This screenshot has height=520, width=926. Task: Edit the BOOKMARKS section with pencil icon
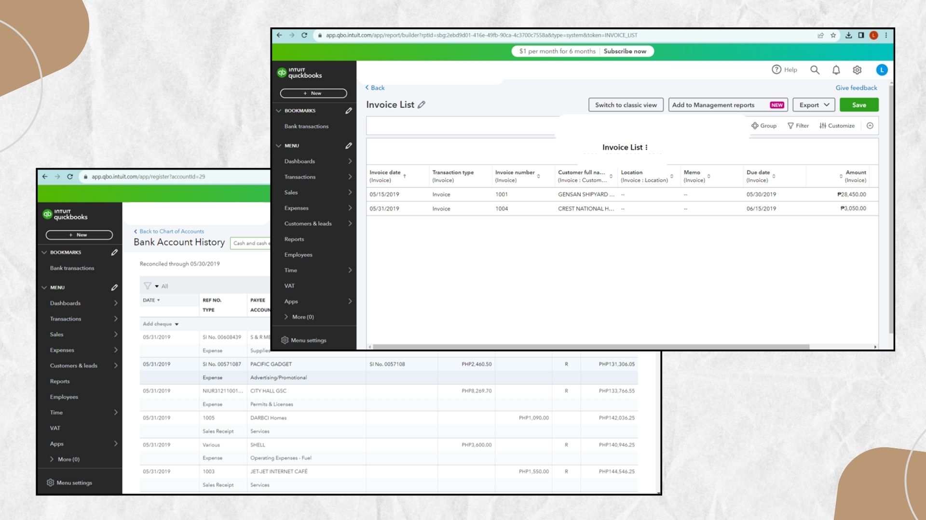coord(349,111)
